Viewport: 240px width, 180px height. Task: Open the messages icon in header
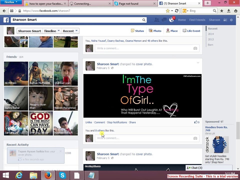164,20
